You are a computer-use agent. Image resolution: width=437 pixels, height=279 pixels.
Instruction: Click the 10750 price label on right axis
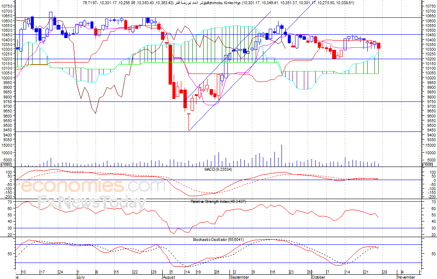click(429, 6)
